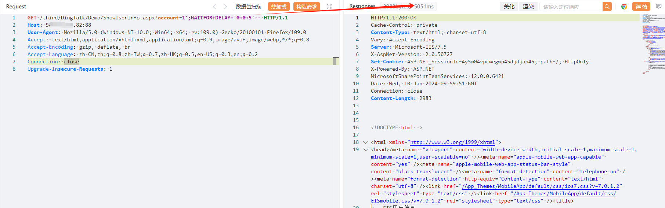Click the Request panel title

tap(16, 7)
